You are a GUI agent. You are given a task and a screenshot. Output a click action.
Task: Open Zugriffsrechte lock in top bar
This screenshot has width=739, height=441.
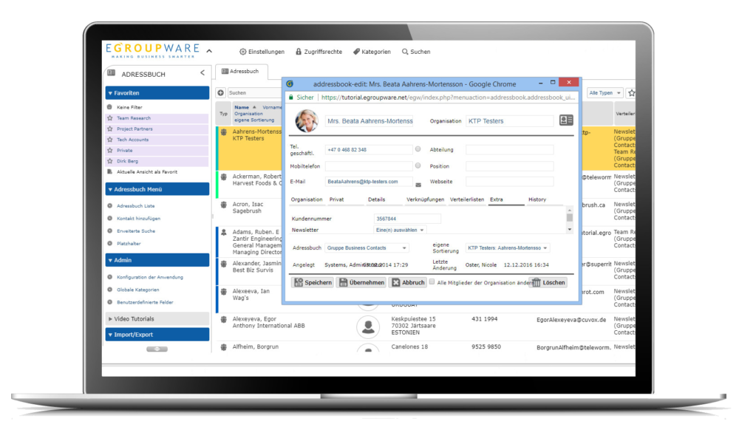tap(318, 52)
